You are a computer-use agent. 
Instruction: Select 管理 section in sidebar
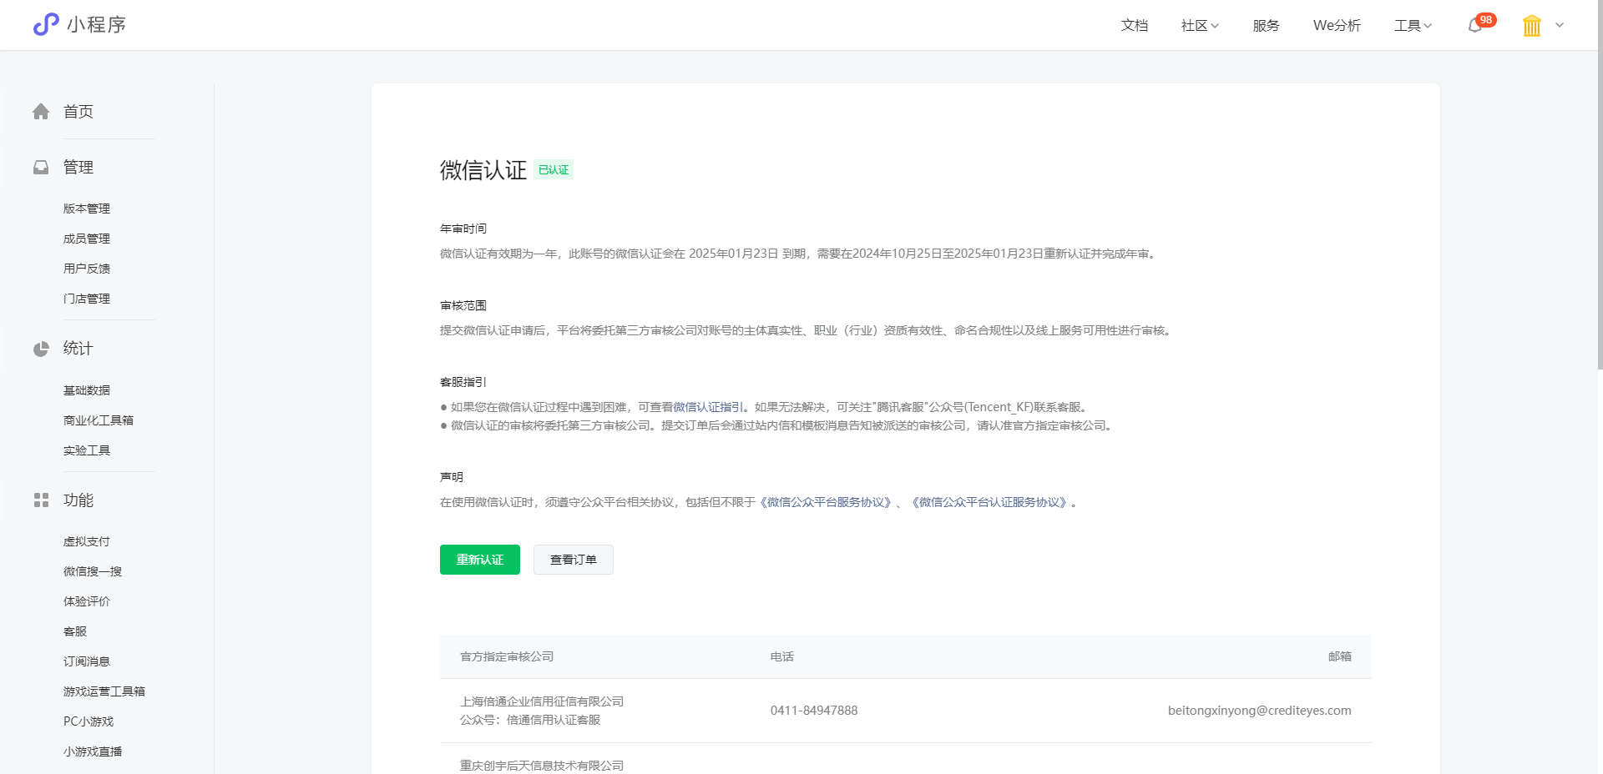tap(78, 168)
